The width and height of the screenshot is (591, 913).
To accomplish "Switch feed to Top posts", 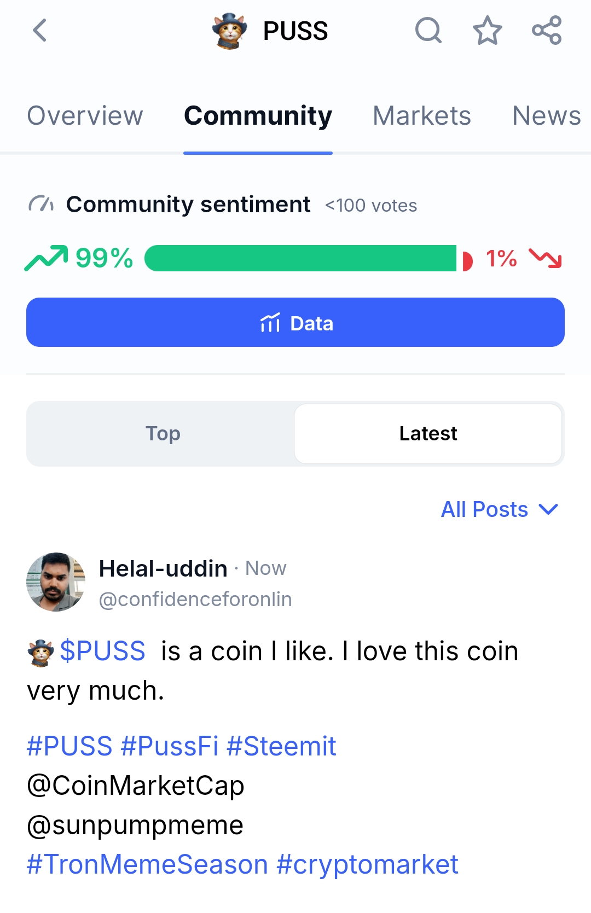I will [x=163, y=433].
